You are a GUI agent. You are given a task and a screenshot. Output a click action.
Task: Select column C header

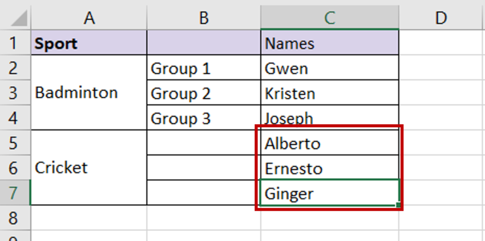330,18
